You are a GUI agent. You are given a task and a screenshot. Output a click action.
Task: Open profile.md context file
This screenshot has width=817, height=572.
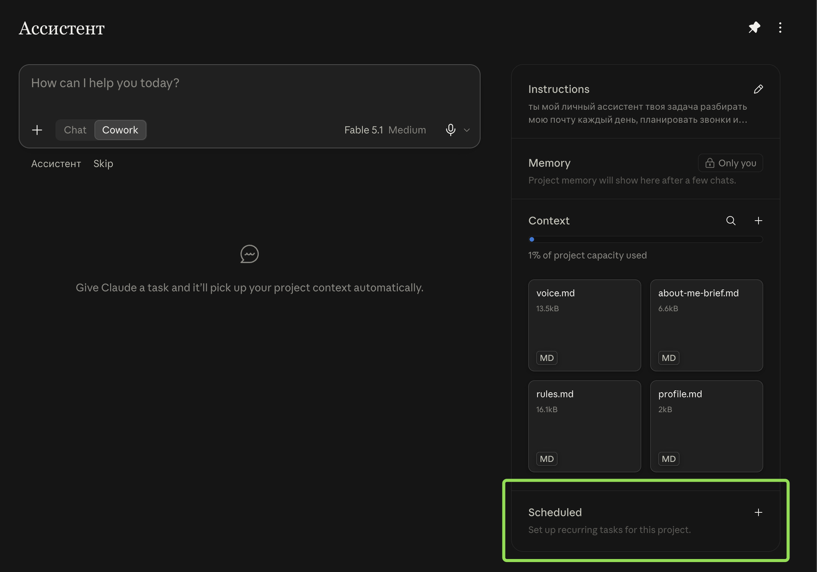pos(707,426)
